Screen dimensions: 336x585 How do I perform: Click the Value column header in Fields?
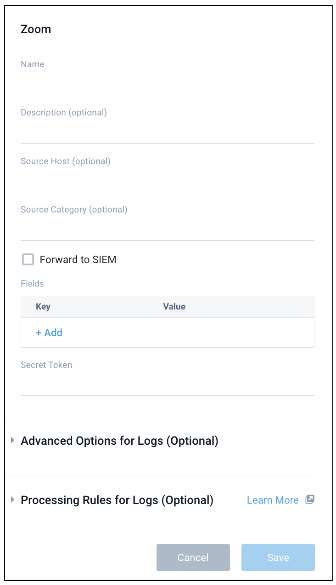point(174,307)
